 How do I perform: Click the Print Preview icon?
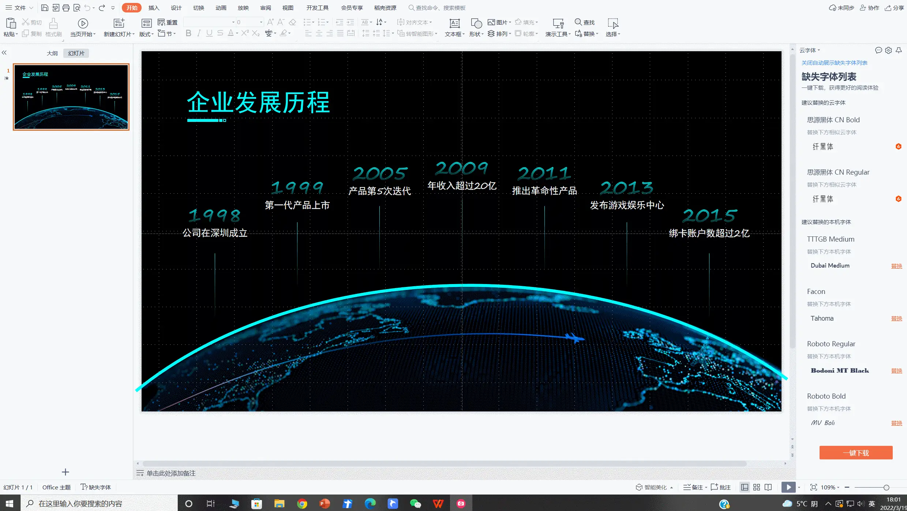click(x=77, y=8)
